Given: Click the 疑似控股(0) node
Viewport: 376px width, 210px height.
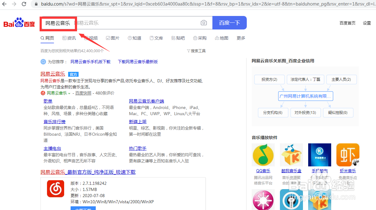Looking at the screenshot, I should 338,113.
